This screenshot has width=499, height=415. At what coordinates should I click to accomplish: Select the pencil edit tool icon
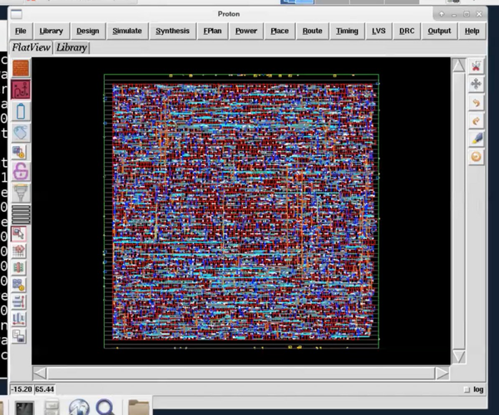[477, 139]
